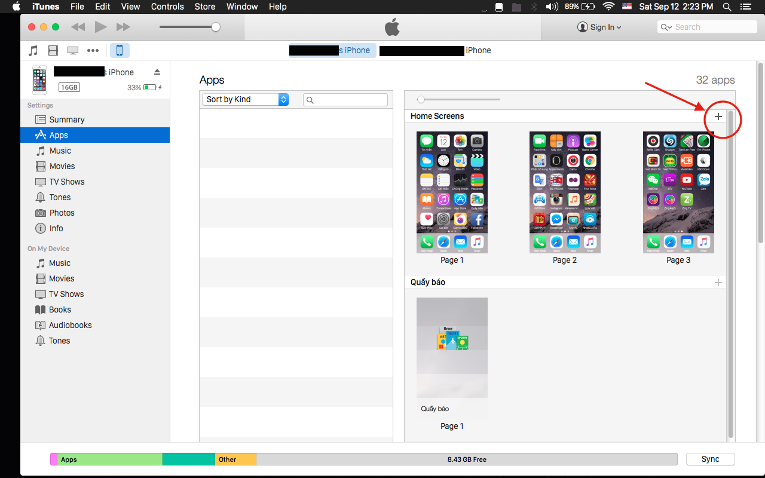The width and height of the screenshot is (765, 478).
Task: Go to the previous track with rewind
Action: coord(78,27)
